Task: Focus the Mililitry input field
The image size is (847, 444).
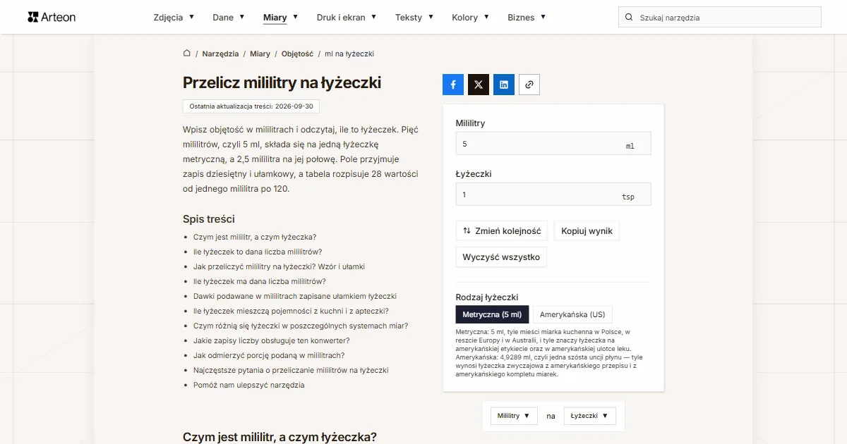Action: point(553,144)
